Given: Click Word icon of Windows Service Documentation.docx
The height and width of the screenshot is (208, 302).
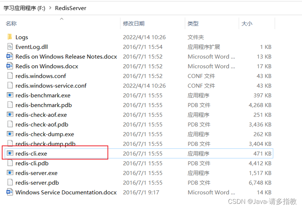Looking at the screenshot, I should click(x=10, y=192).
